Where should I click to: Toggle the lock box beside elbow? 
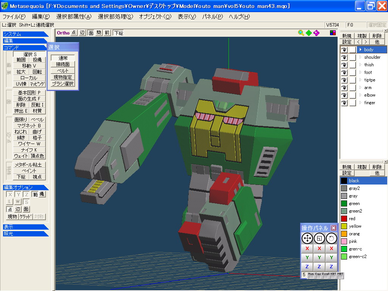pyautogui.click(x=353, y=95)
